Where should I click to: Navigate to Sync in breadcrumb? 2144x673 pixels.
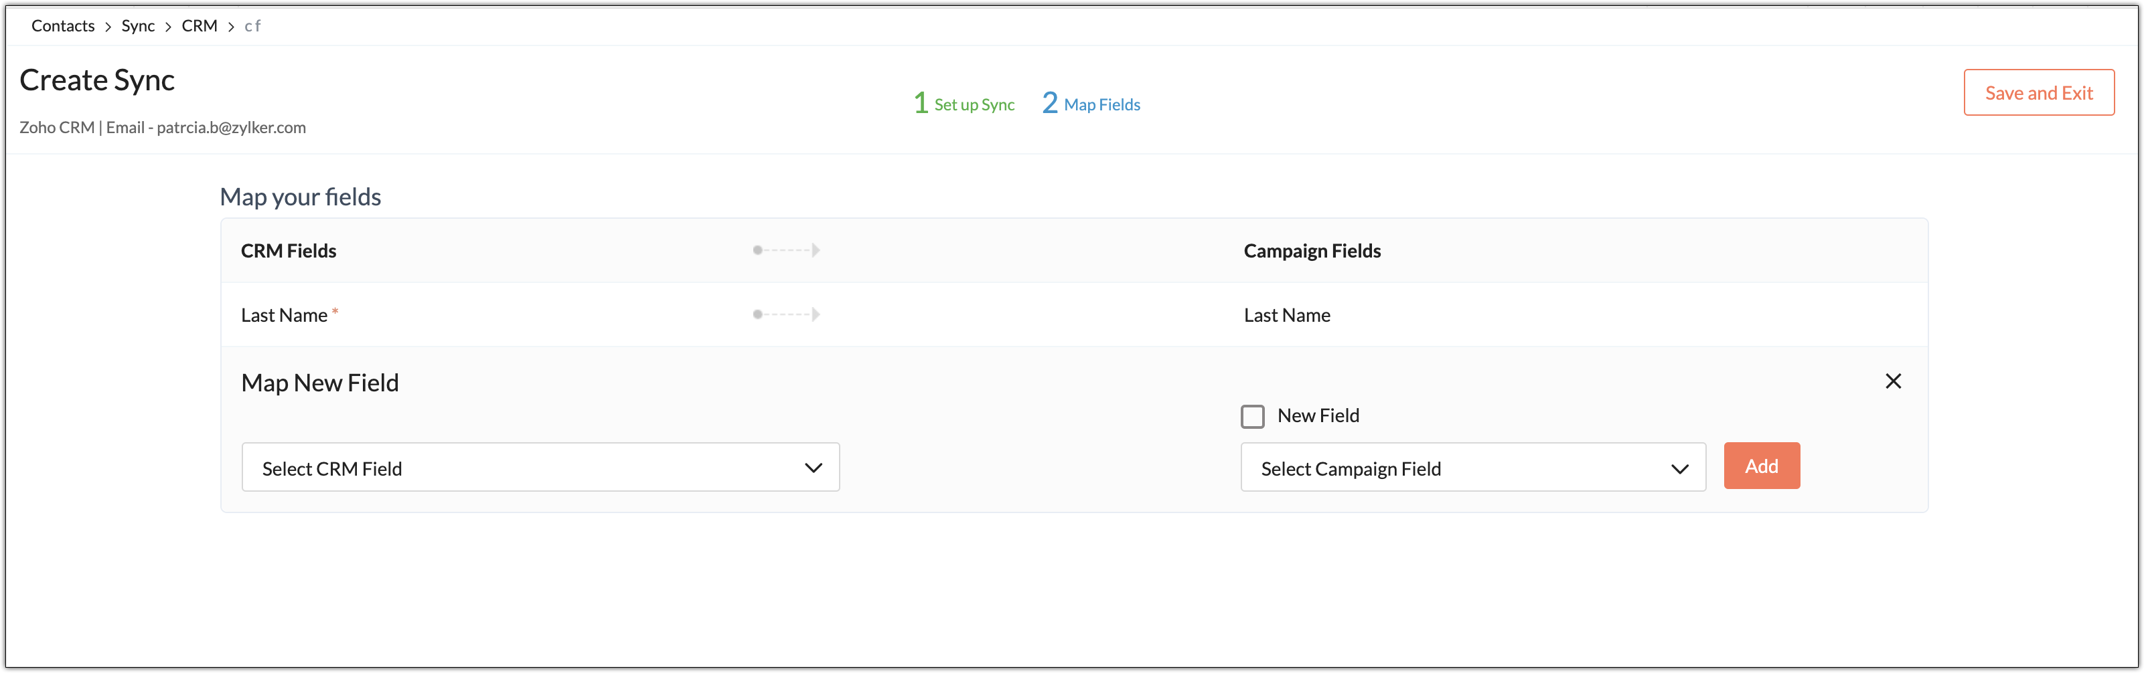[138, 26]
